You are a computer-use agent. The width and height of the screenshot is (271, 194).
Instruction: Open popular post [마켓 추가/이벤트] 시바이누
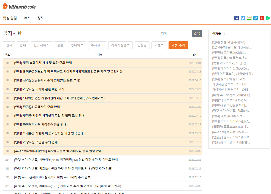point(232,95)
